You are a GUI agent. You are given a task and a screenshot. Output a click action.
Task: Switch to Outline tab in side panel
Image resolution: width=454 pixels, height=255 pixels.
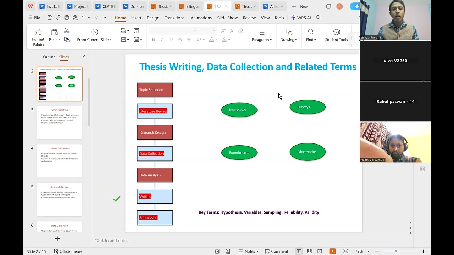click(49, 57)
